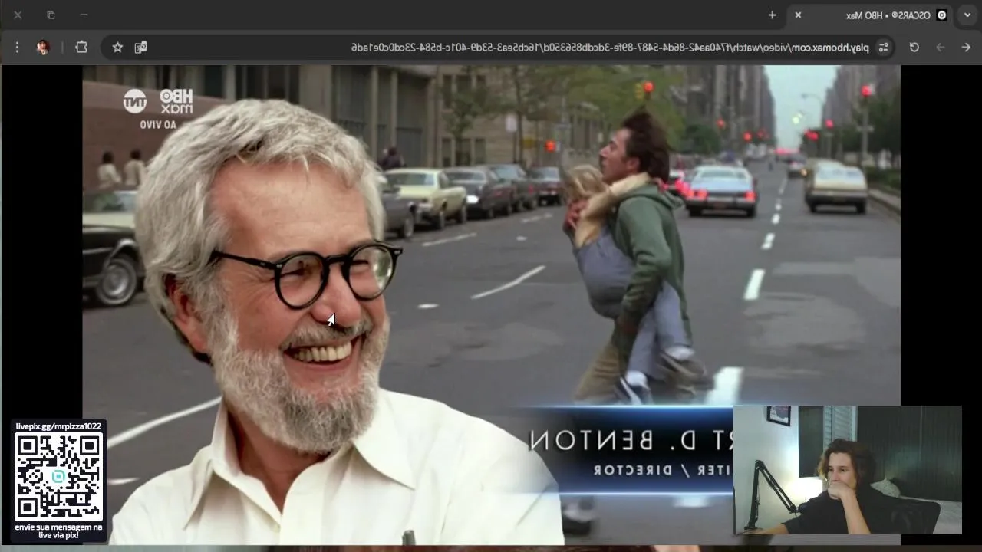
Task: Bookmark this page with the star icon
Action: point(117,48)
